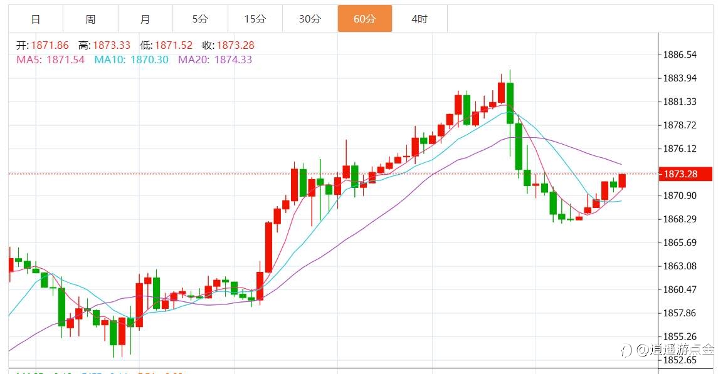
Task: Click the red current price tag 1873.28
Action: point(685,174)
